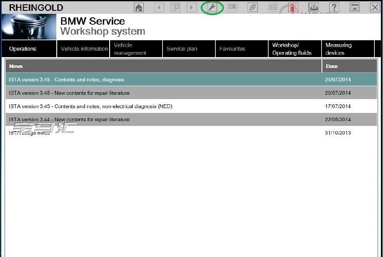The height and width of the screenshot is (257, 383).
Task: Select 'ISTA version 3.44 - New contents for repair literature'
Action: tap(191, 119)
